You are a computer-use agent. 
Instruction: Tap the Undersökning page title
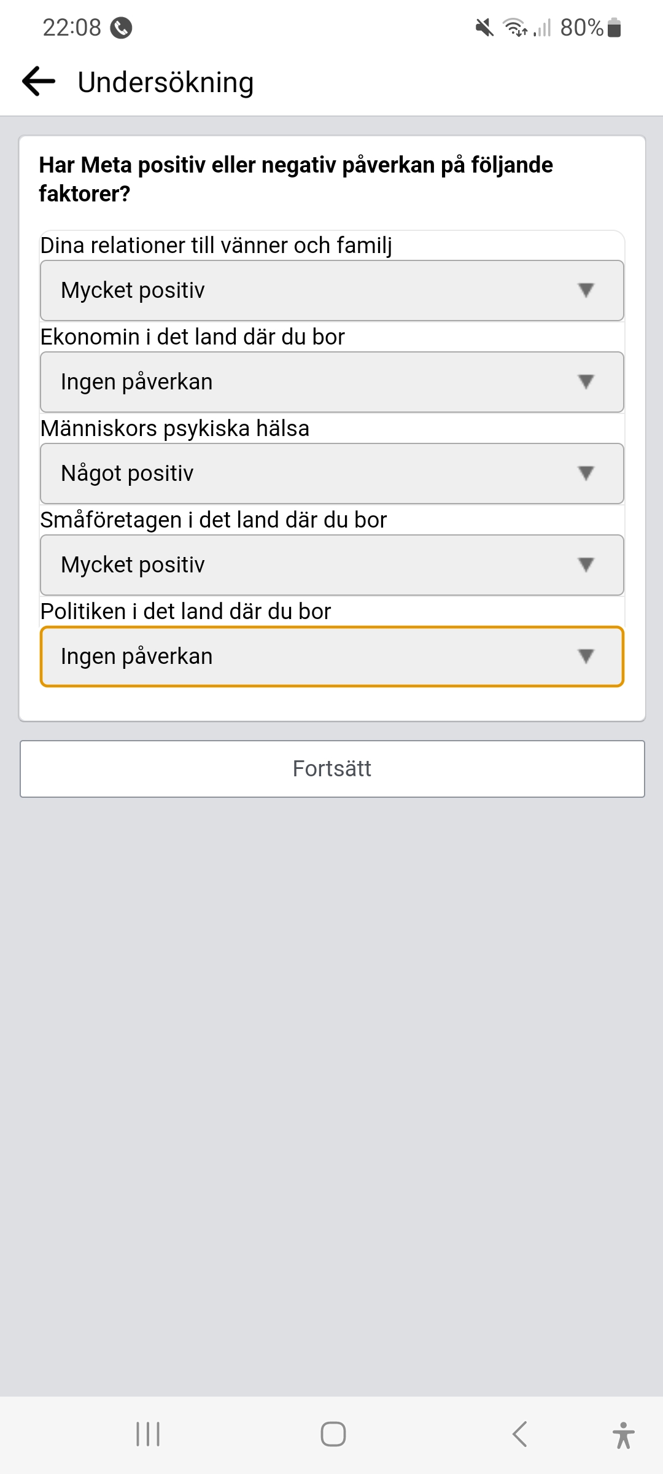166,82
